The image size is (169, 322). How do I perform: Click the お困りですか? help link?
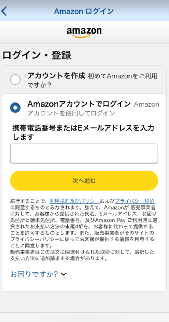point(34,274)
